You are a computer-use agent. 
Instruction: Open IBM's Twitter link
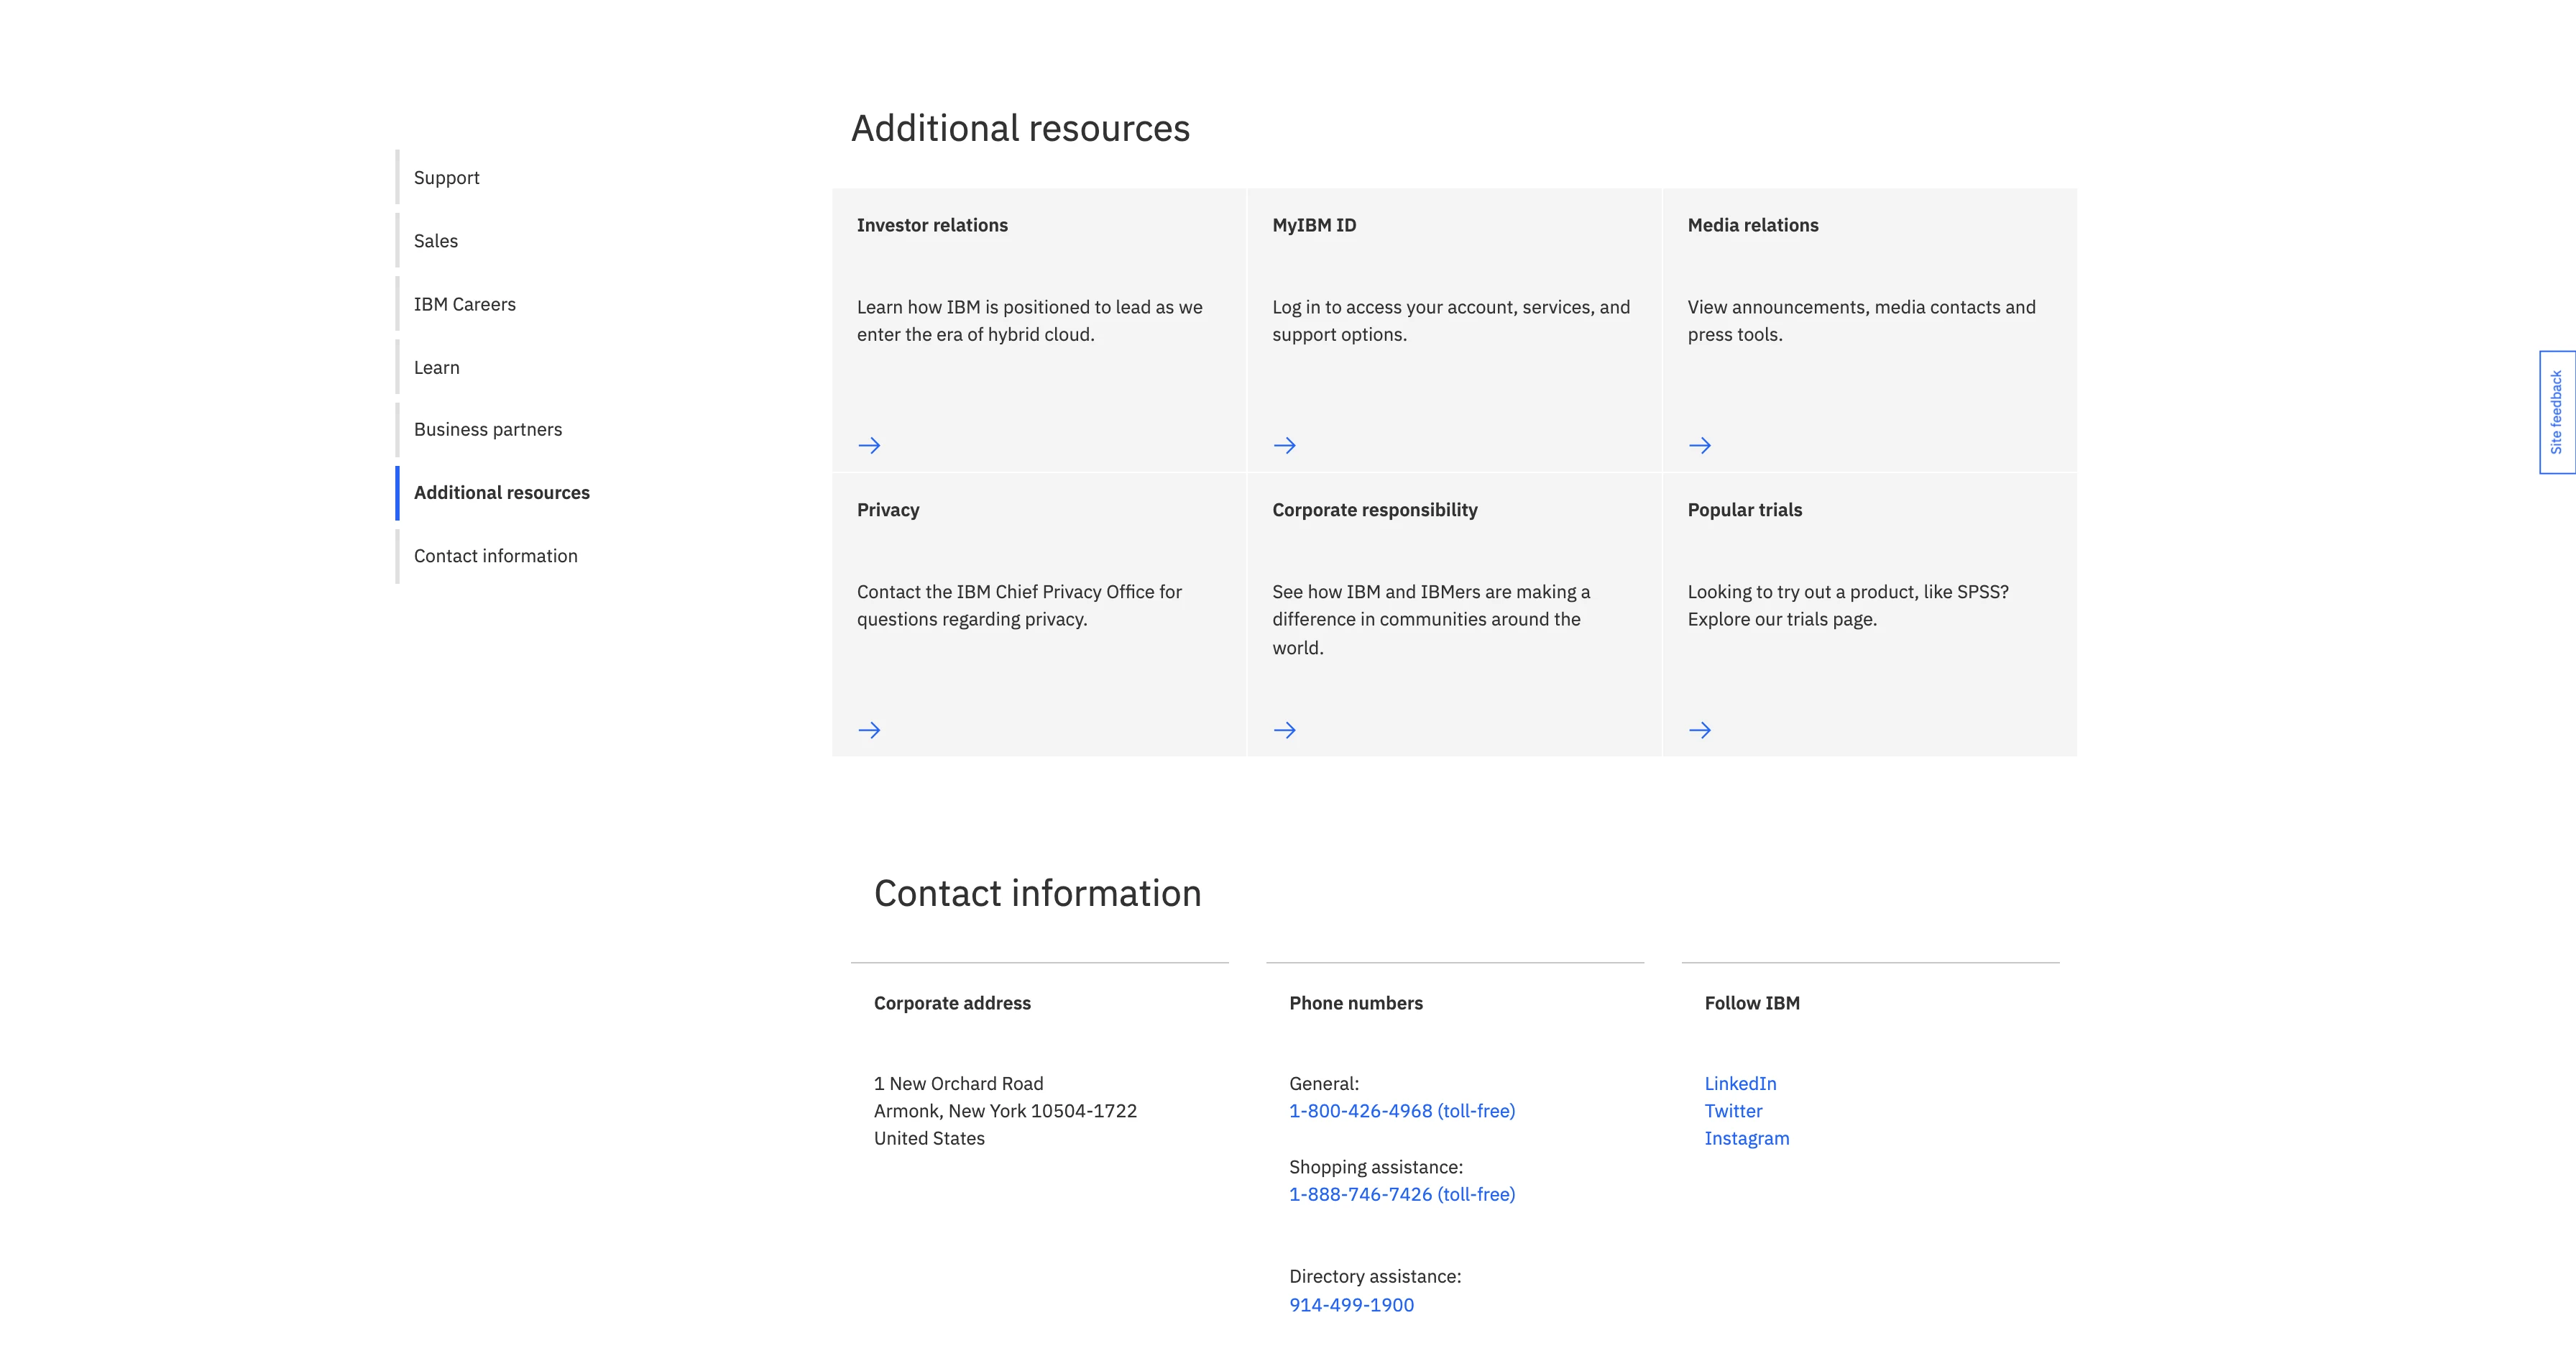pos(1733,1111)
